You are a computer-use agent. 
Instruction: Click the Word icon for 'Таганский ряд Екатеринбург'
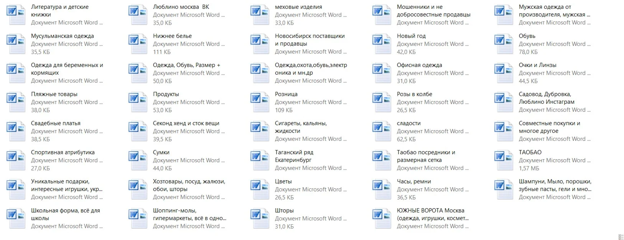(260, 160)
